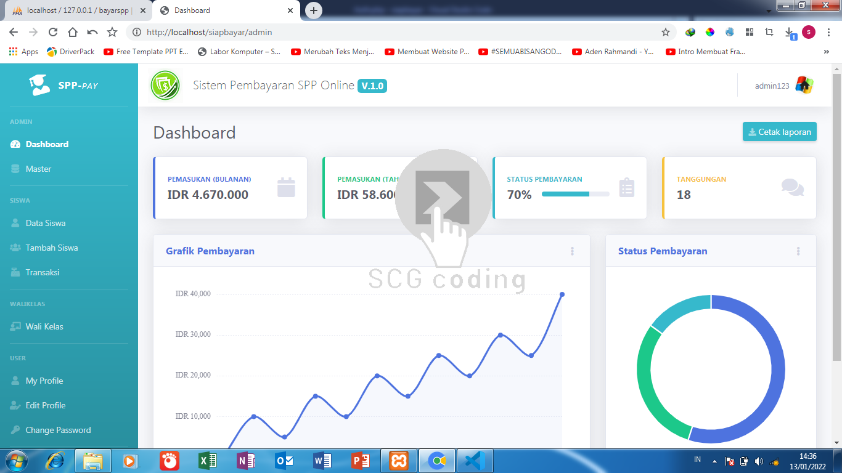The image size is (842, 473).
Task: Click IDR 4.670.000 monthly income value
Action: 208,195
